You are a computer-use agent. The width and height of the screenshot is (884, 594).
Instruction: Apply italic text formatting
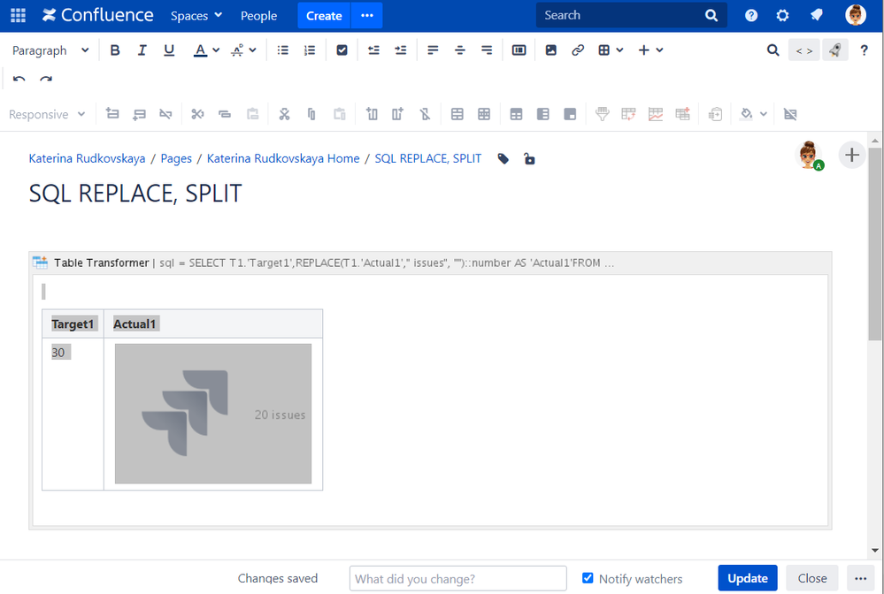142,50
